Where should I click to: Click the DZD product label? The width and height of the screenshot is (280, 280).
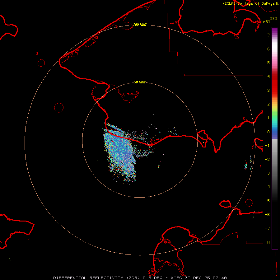tap(273, 18)
